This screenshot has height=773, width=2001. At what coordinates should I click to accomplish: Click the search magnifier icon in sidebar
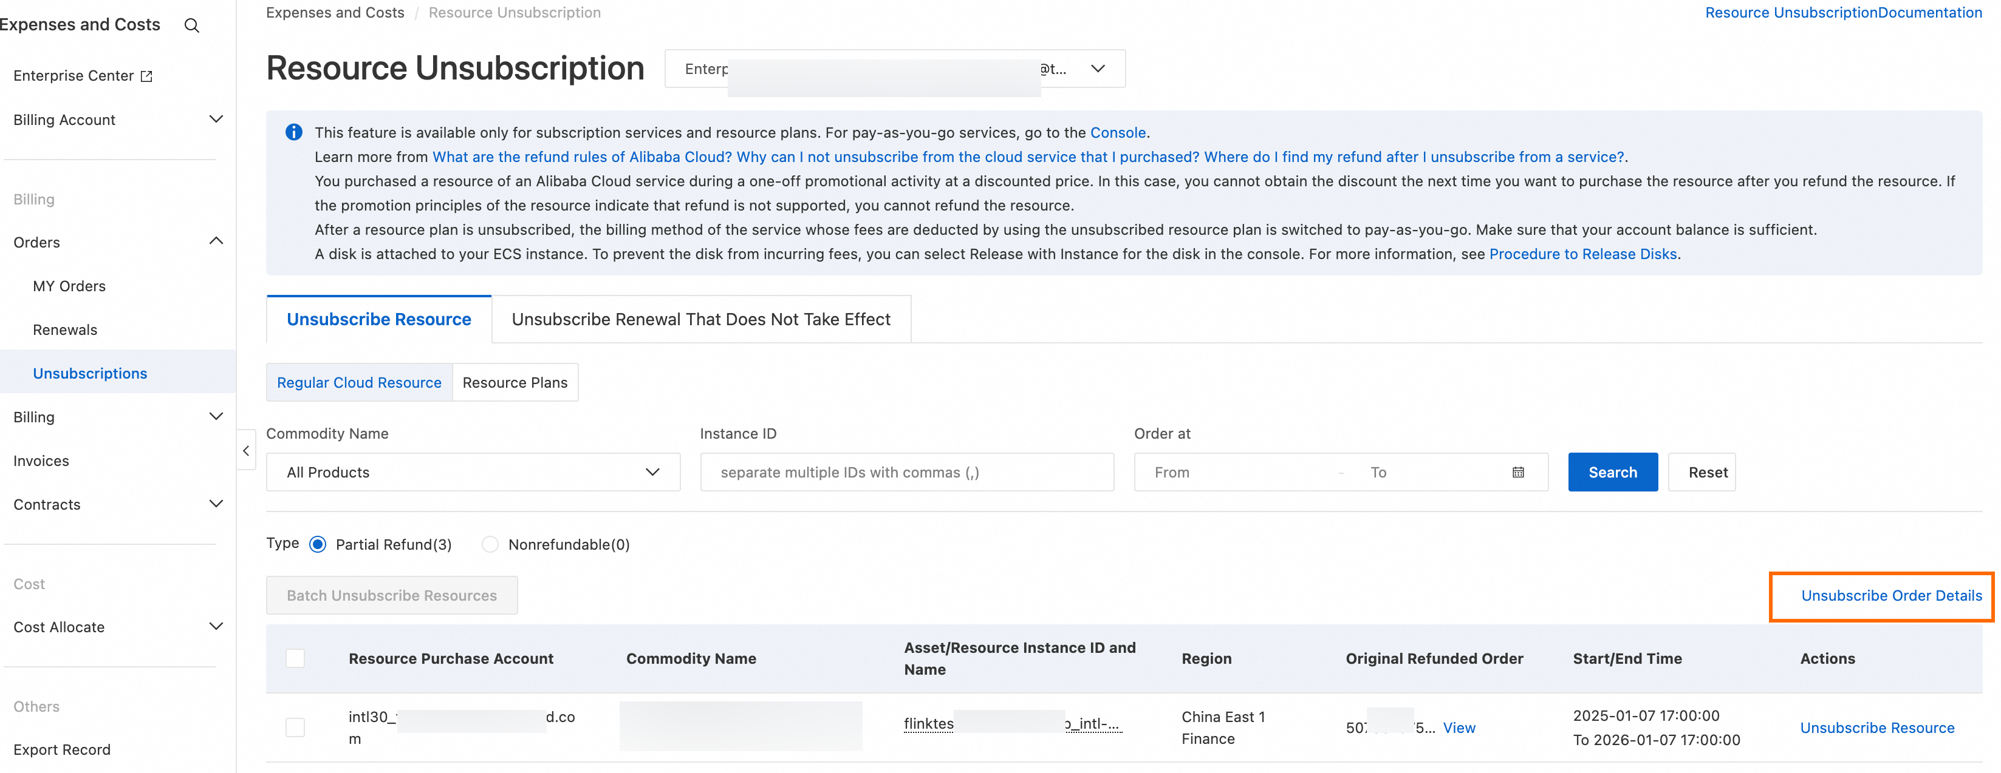[192, 25]
